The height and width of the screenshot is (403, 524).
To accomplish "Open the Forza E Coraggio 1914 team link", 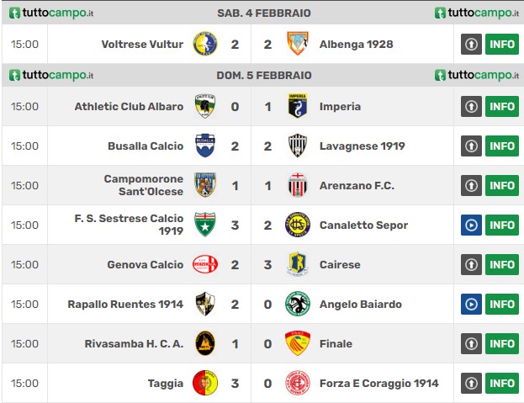I will click(x=379, y=384).
